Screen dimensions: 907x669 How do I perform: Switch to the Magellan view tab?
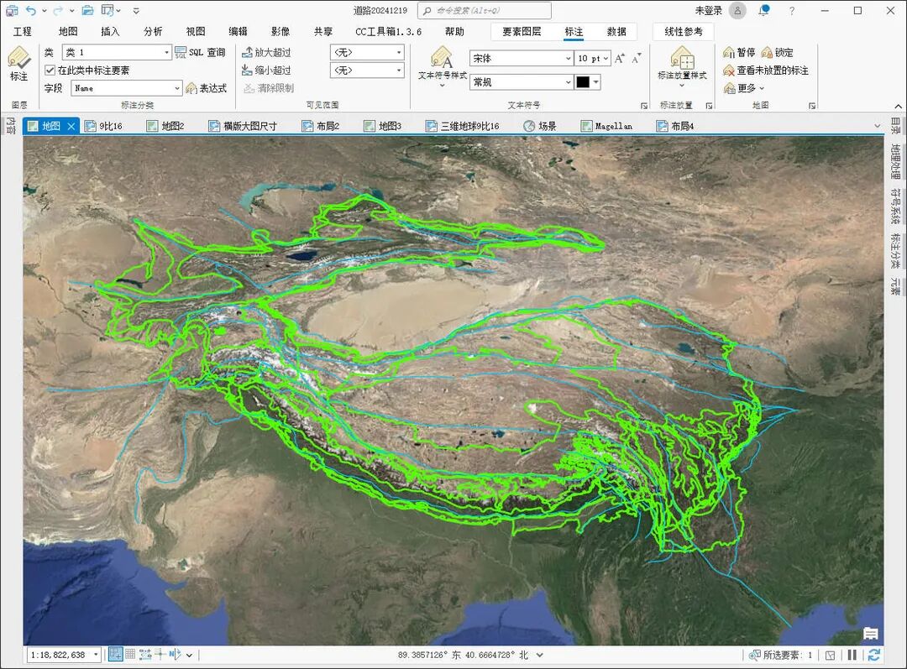pos(607,125)
